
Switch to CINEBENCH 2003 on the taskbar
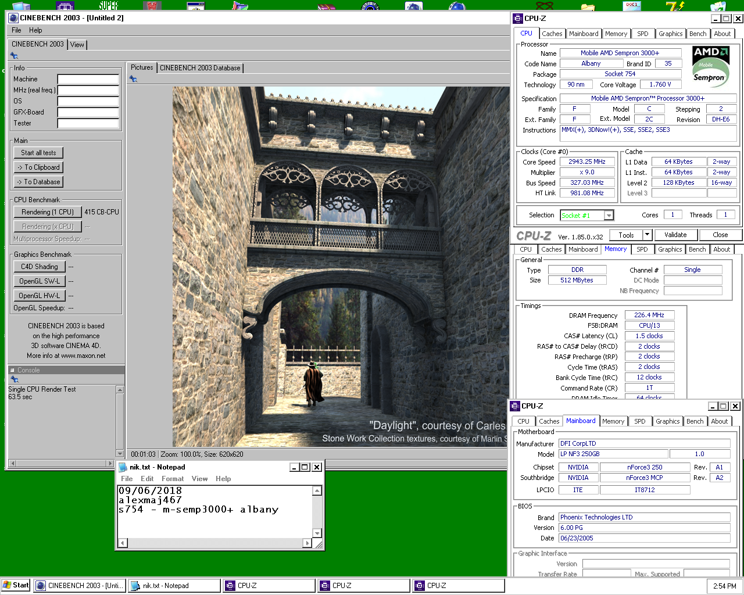pos(80,585)
